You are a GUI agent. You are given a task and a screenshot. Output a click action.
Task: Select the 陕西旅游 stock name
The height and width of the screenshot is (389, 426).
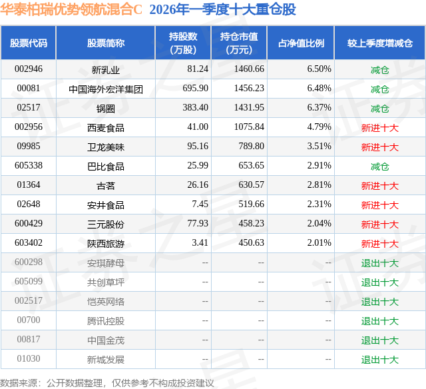click(x=105, y=244)
